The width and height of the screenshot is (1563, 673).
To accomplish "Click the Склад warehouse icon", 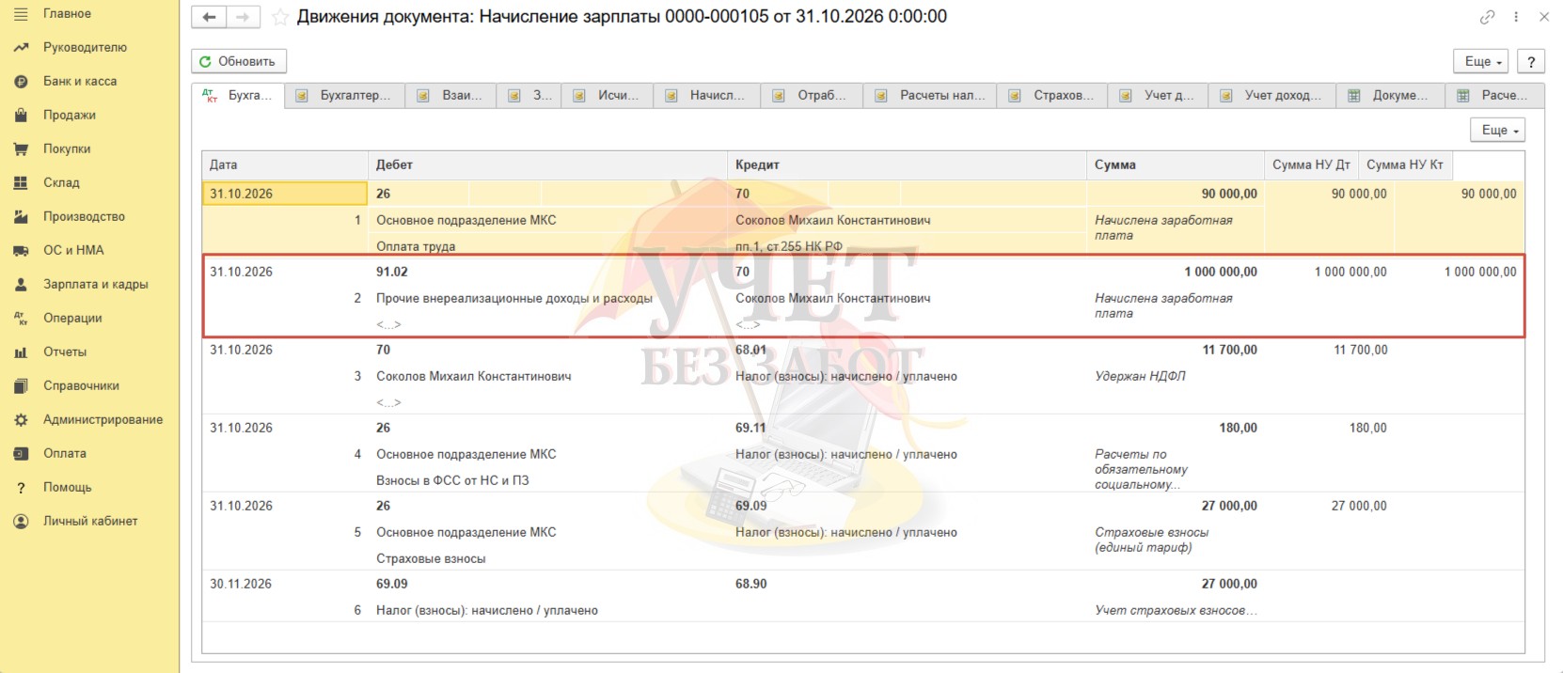I will click(x=21, y=182).
